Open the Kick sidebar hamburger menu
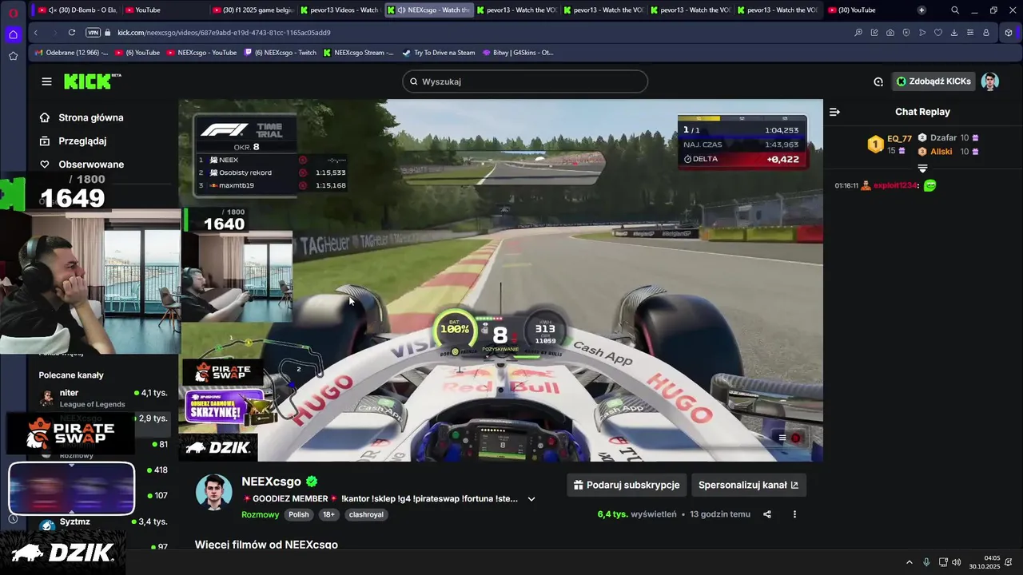The height and width of the screenshot is (575, 1023). pyautogui.click(x=46, y=81)
